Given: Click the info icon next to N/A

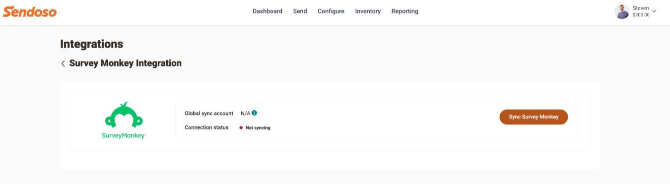Looking at the screenshot, I should pyautogui.click(x=254, y=113).
